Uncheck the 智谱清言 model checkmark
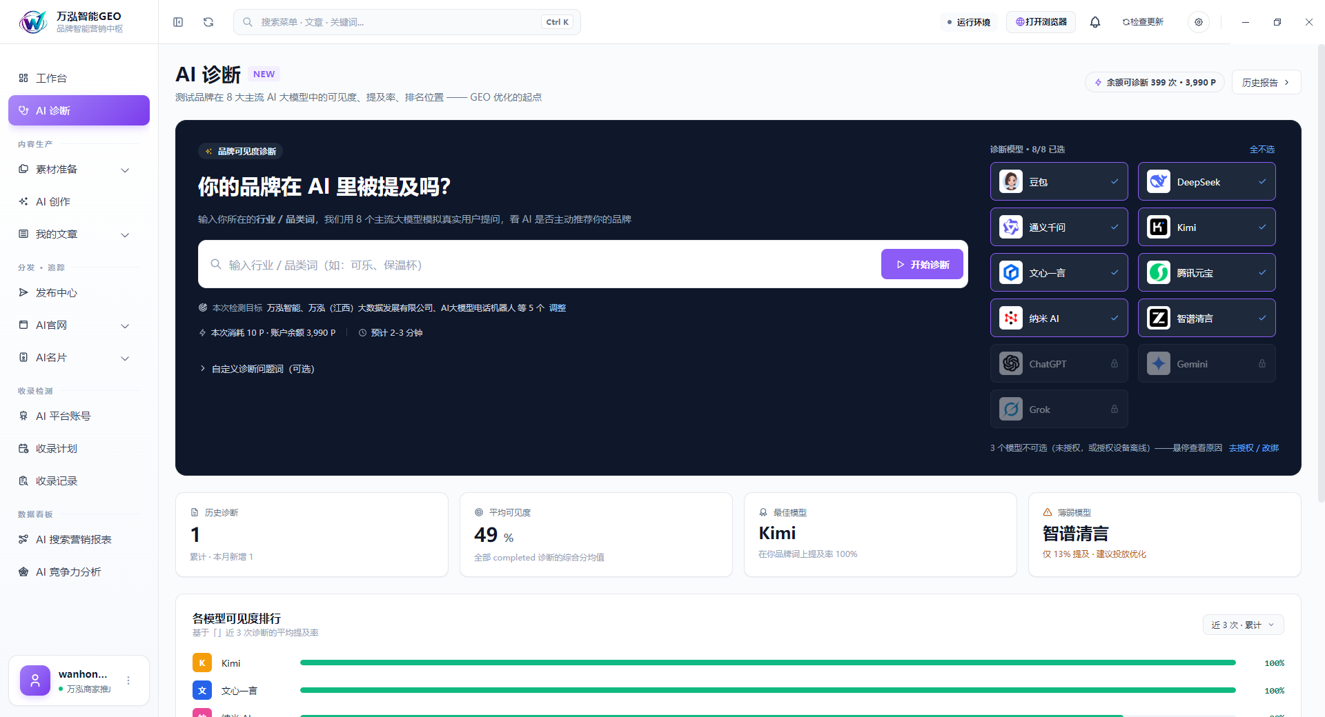The width and height of the screenshot is (1325, 717). tap(1262, 318)
